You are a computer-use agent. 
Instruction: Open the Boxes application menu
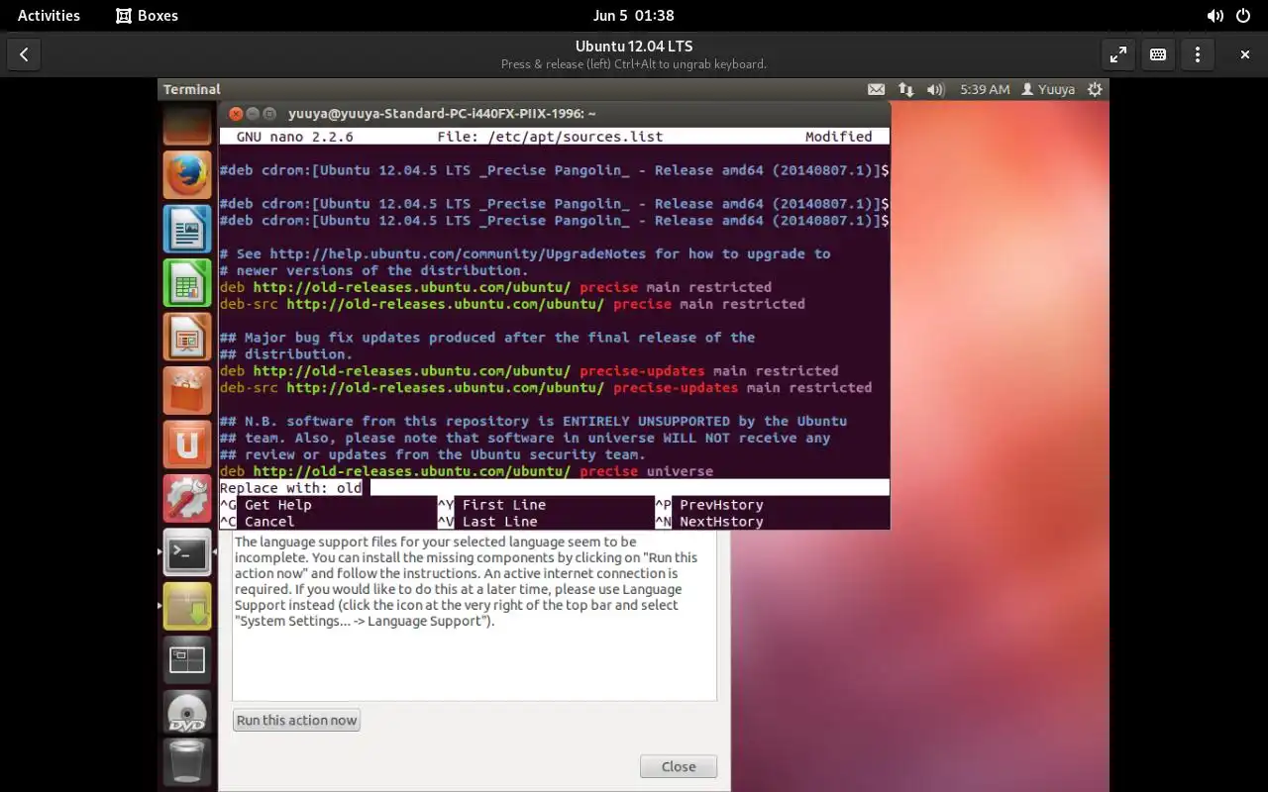[147, 16]
